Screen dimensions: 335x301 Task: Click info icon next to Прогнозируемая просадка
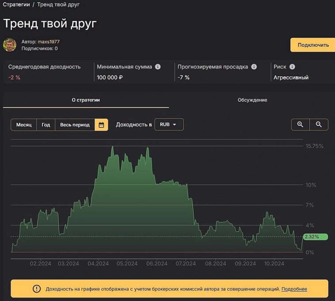coord(254,67)
